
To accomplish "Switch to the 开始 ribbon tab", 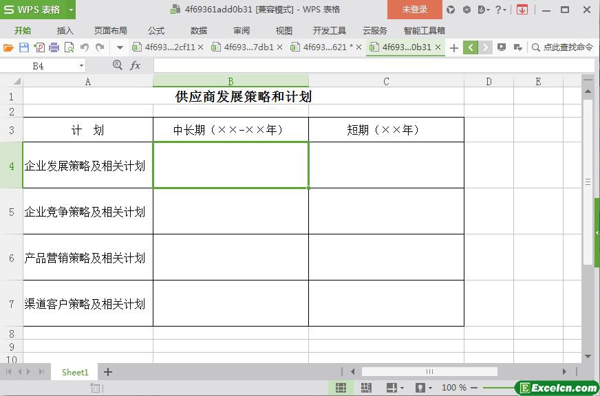I will point(23,30).
